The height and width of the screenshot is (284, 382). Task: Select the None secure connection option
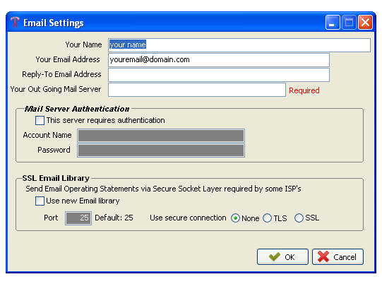[x=235, y=218]
